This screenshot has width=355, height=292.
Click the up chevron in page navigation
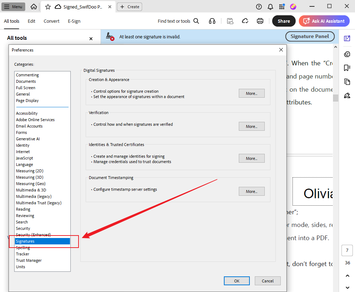click(347, 276)
